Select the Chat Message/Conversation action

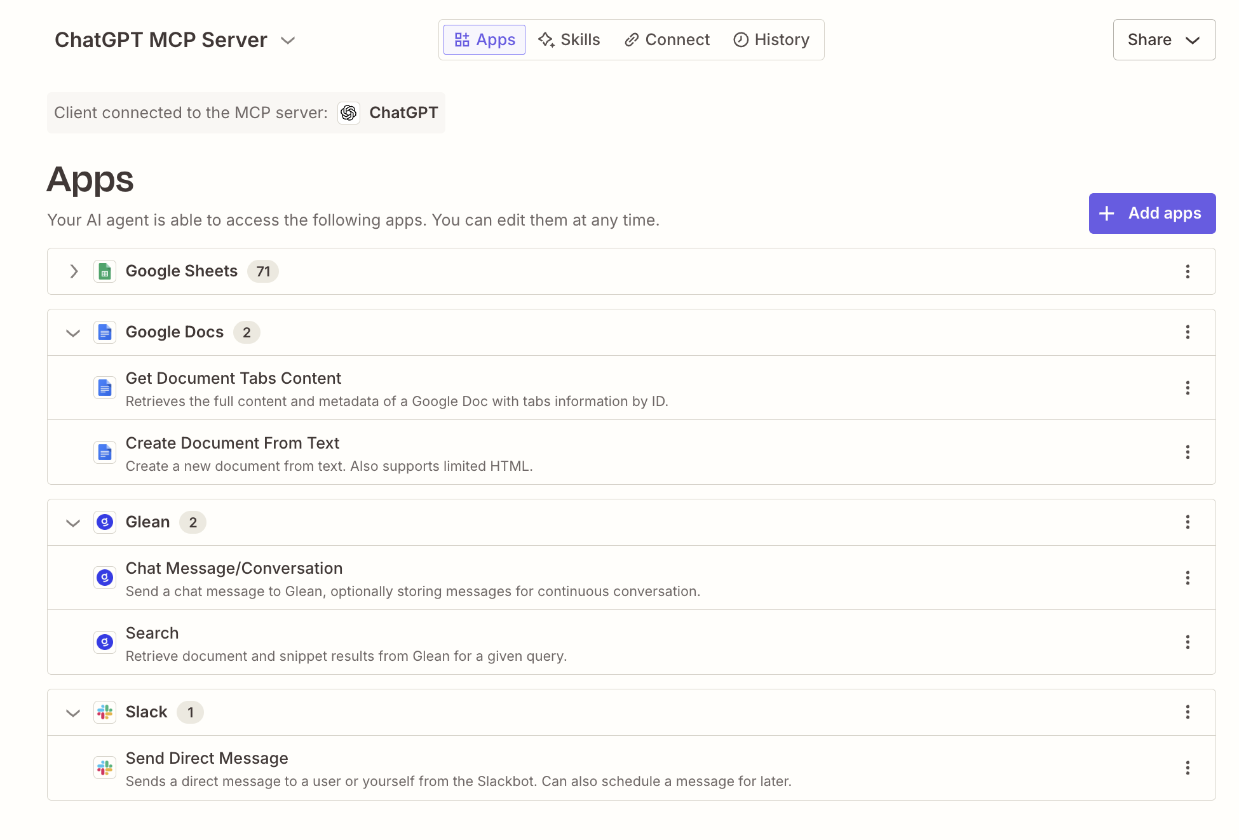pos(234,569)
